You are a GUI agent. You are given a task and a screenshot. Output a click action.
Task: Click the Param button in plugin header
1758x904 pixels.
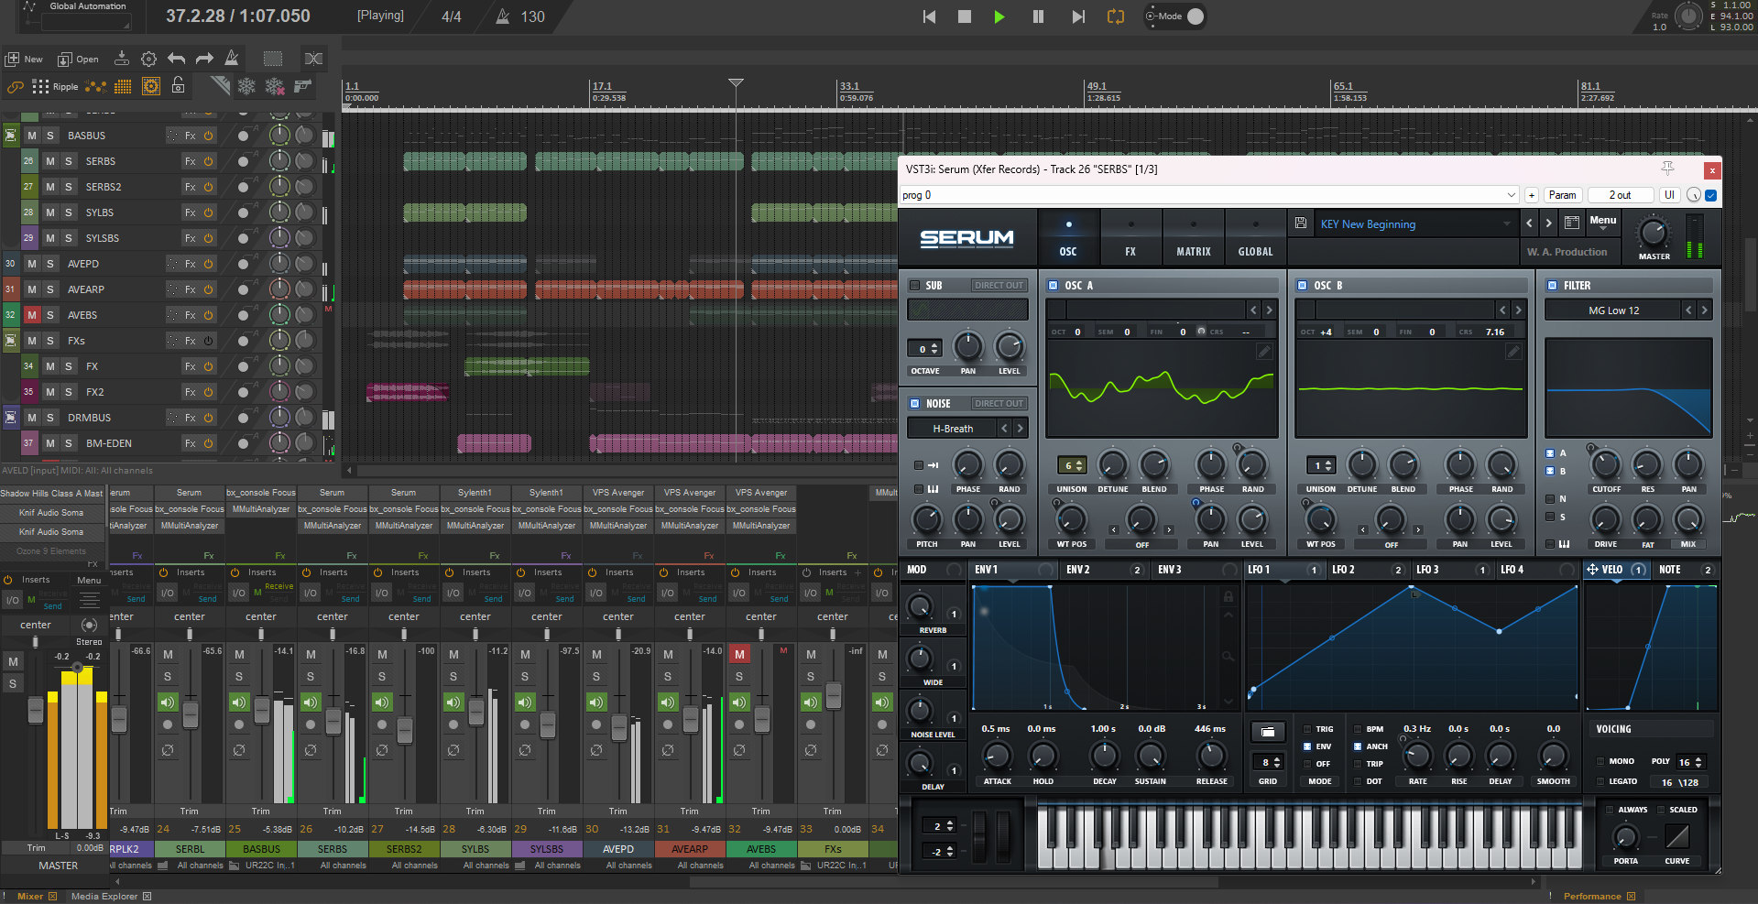pos(1562,195)
